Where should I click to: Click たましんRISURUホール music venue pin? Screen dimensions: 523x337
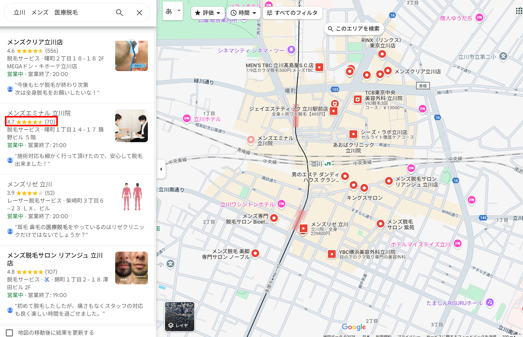490,302
